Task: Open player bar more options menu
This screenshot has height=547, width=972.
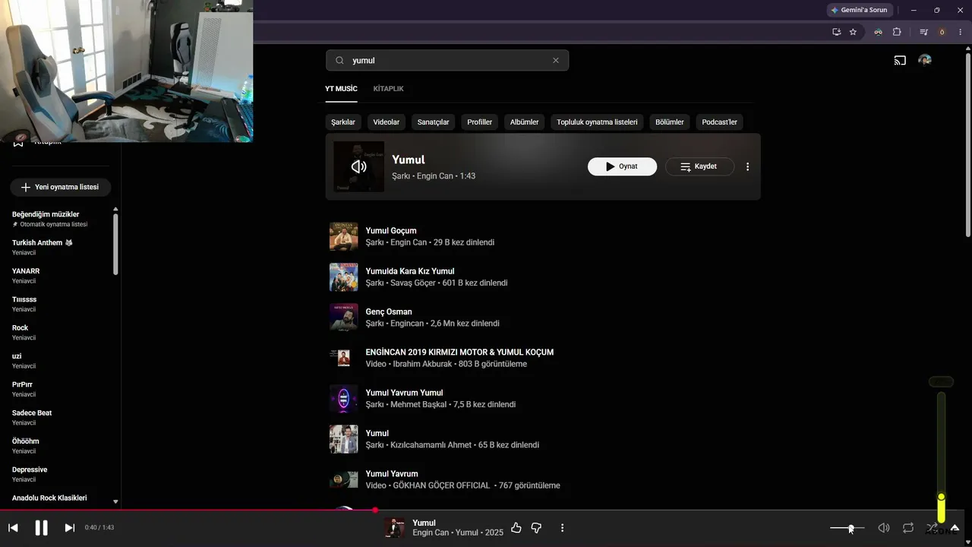Action: (562, 527)
